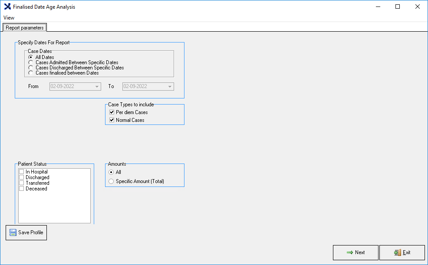
Task: Click the door Exit icon
Action: (x=397, y=252)
